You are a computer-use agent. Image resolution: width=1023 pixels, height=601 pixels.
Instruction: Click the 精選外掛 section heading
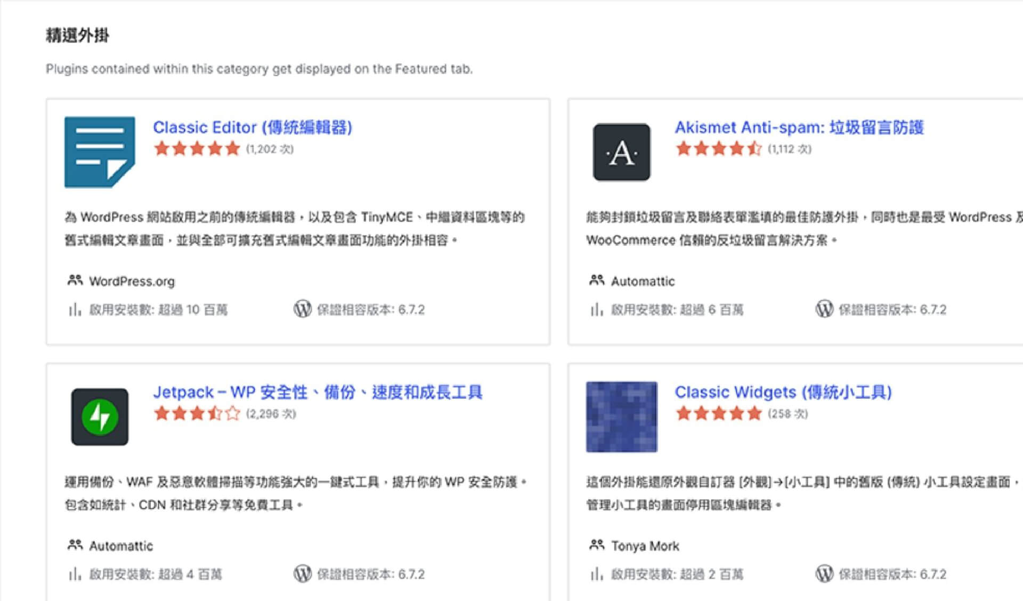[78, 35]
